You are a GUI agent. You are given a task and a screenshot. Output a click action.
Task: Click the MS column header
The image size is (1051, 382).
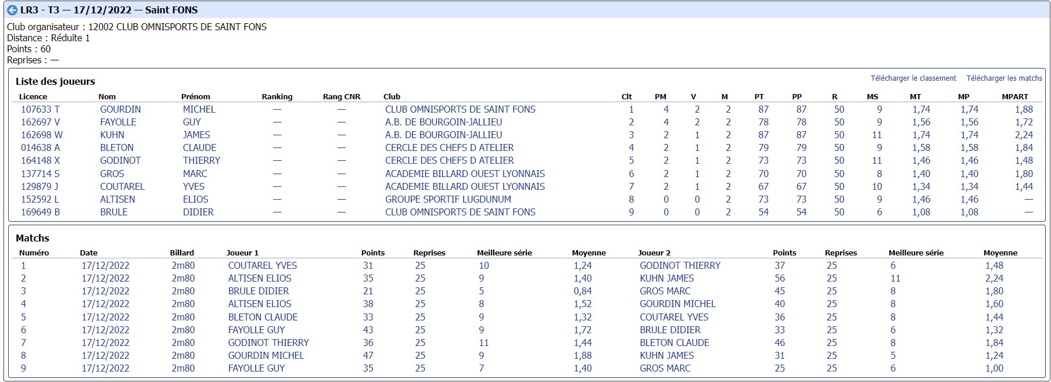[x=873, y=97]
